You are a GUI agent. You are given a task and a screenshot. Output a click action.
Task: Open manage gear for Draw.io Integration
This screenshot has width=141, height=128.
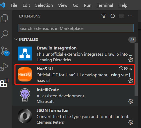click(131, 60)
